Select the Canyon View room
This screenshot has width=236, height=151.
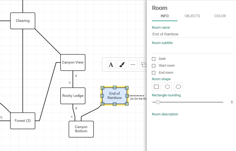point(73,63)
